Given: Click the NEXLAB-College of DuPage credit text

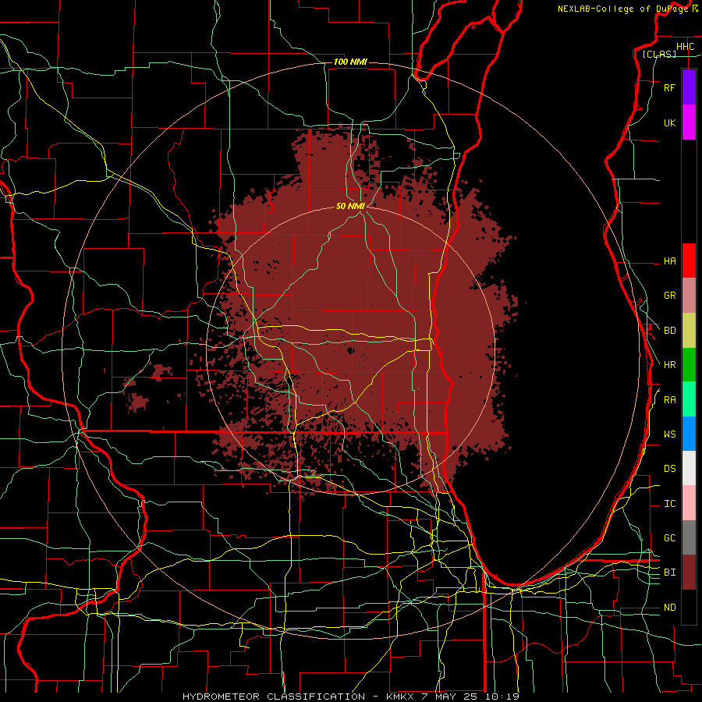Looking at the screenshot, I should [622, 9].
